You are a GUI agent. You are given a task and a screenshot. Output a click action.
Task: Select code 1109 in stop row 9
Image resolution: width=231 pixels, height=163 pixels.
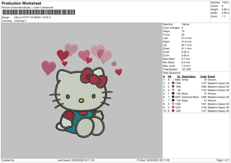[x=204, y=107]
